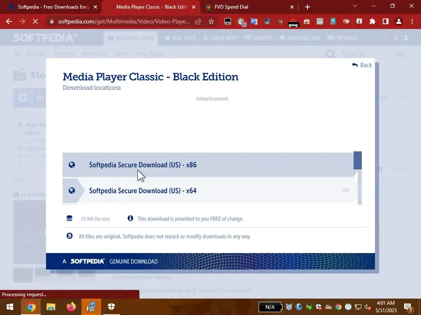Open the tab search chevron
The width and height of the screenshot is (421, 315).
pos(355,6)
